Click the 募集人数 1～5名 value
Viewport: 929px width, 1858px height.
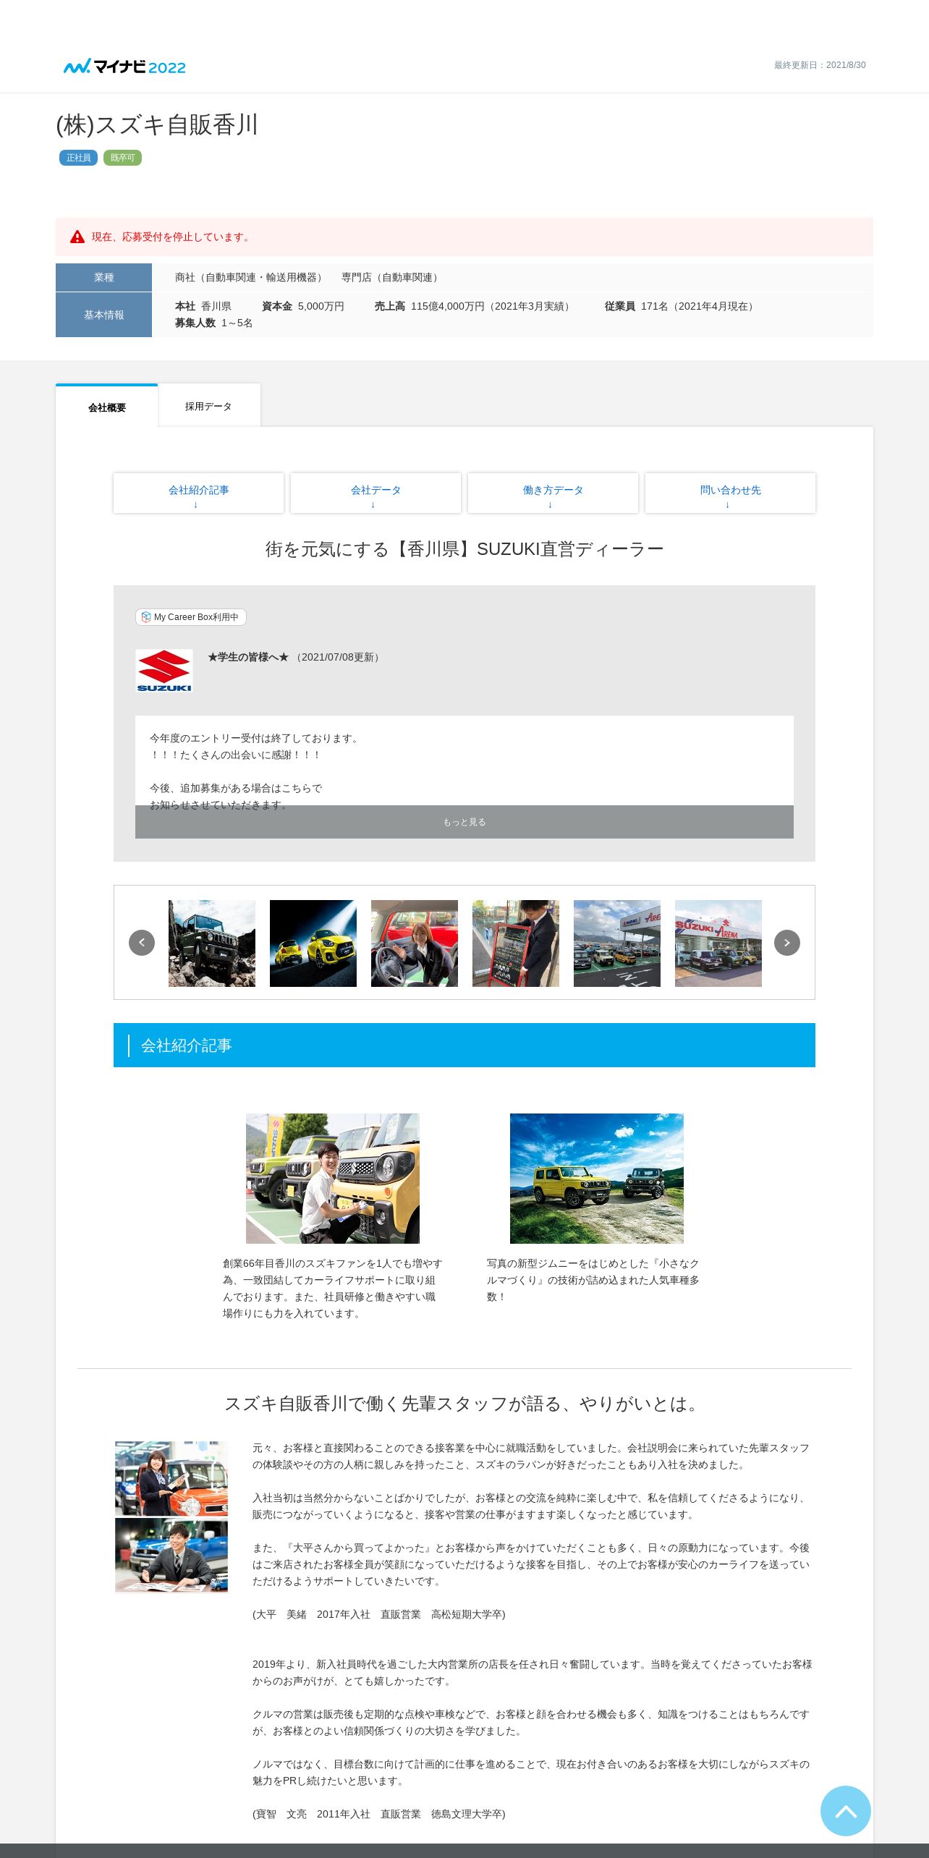213,323
